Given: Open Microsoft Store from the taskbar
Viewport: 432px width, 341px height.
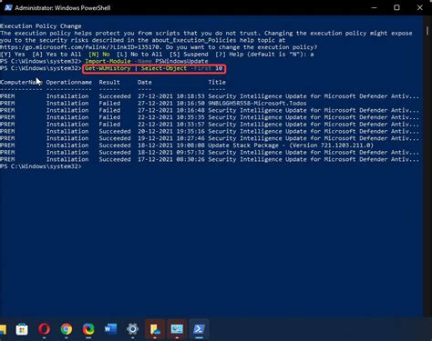Looking at the screenshot, I should 22,329.
